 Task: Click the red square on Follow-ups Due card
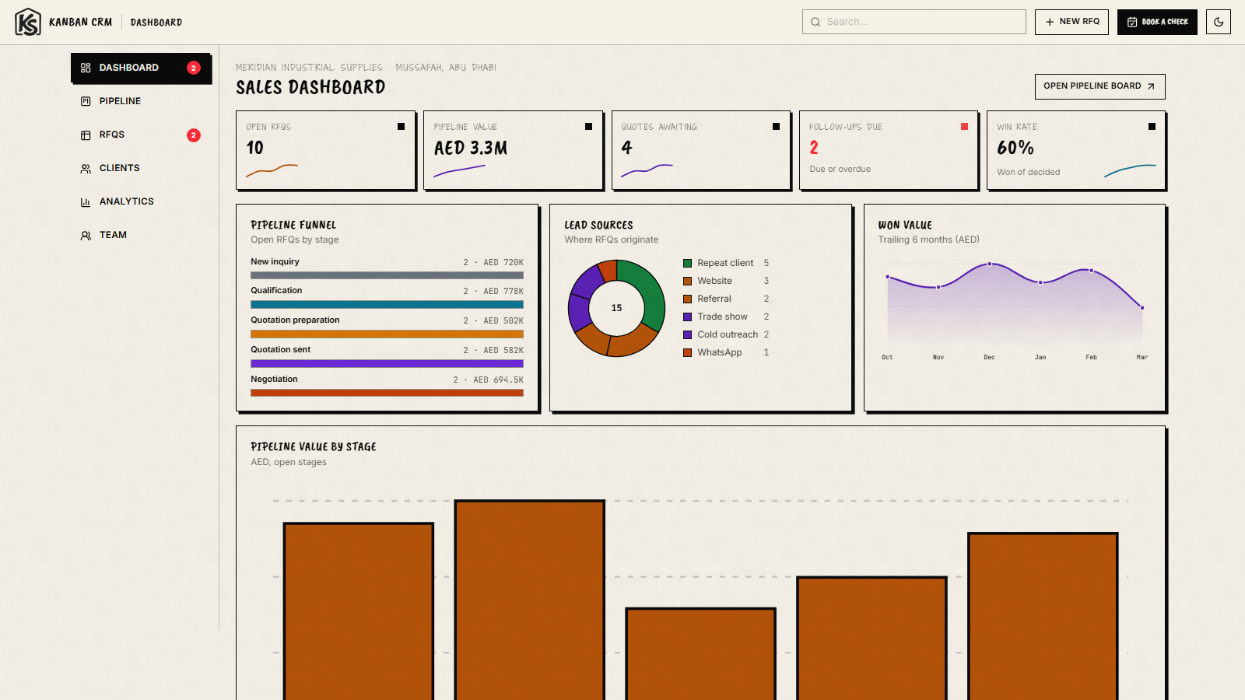click(x=964, y=126)
